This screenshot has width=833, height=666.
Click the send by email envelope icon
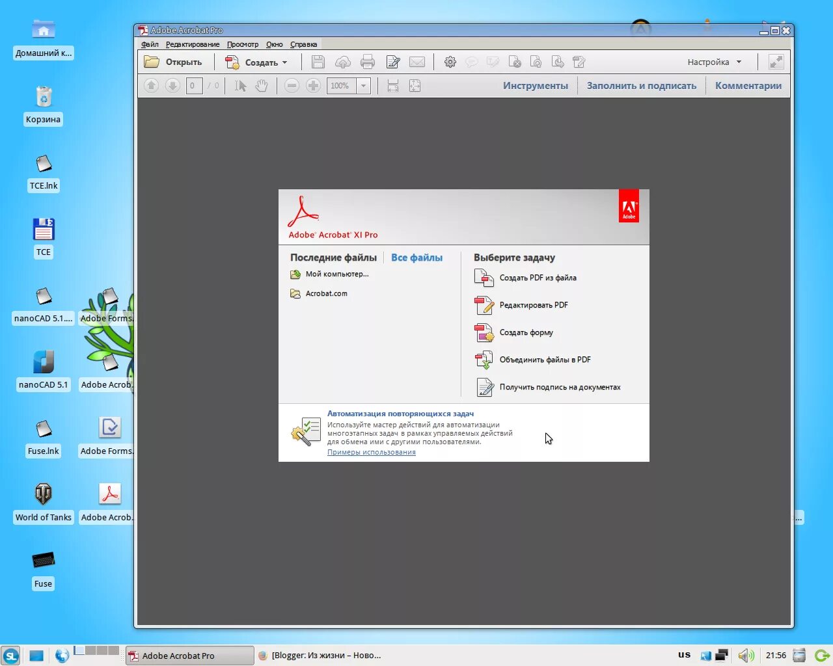coord(417,62)
